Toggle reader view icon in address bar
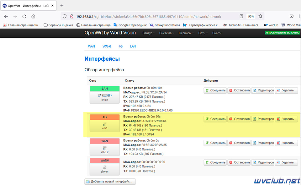This screenshot has width=301, height=185. (x=241, y=16)
